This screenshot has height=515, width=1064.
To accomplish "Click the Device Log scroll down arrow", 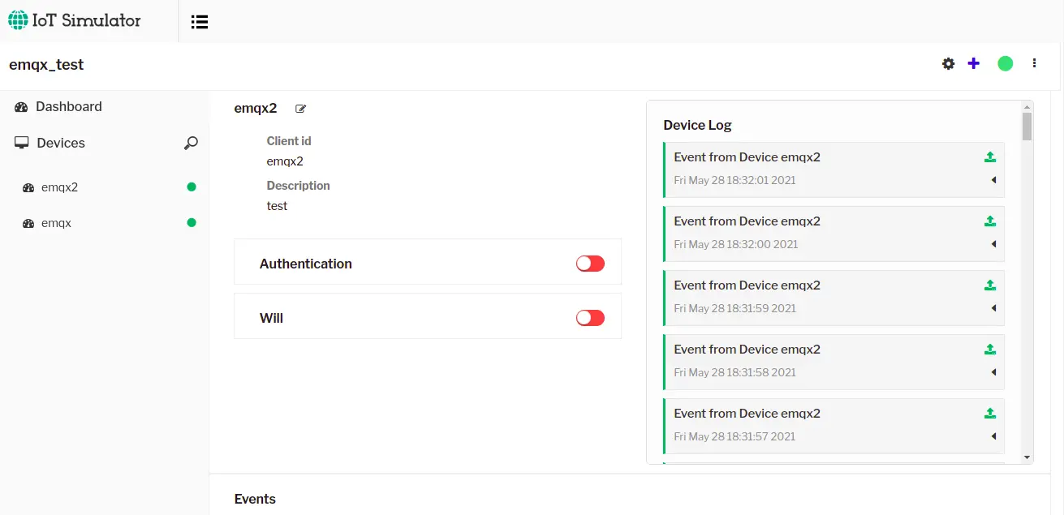I will (1027, 457).
